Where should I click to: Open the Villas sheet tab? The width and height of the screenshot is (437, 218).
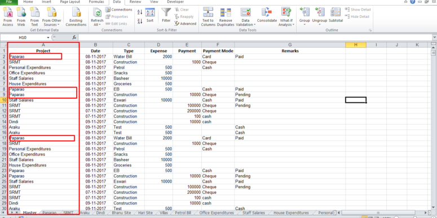pos(164,213)
